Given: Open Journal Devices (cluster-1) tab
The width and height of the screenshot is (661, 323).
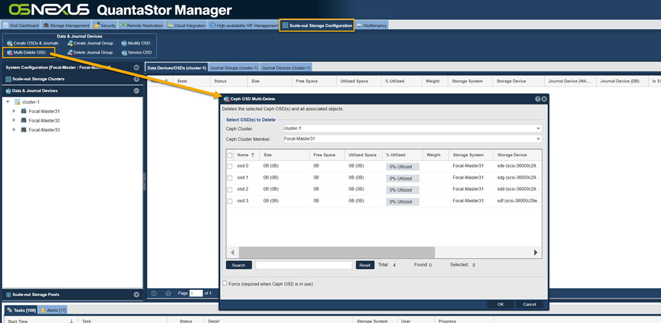Looking at the screenshot, I should point(285,68).
